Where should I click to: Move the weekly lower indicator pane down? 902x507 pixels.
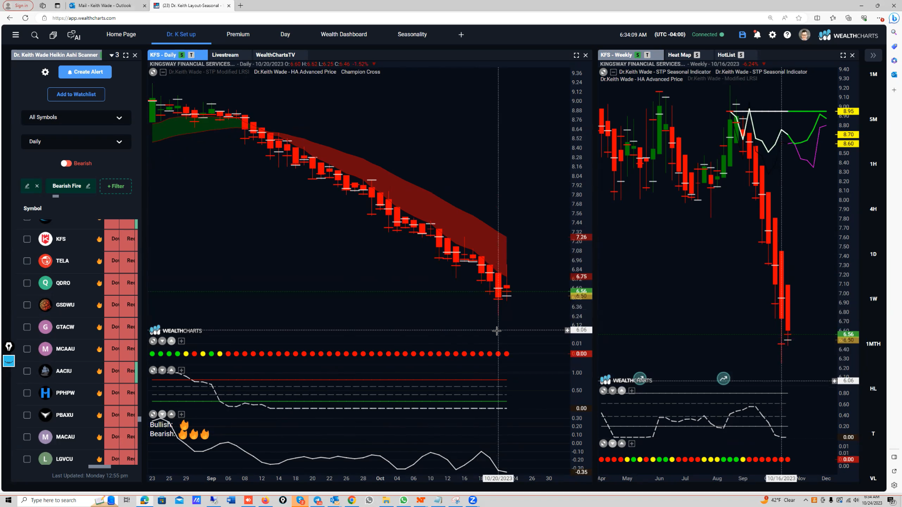pyautogui.click(x=613, y=443)
